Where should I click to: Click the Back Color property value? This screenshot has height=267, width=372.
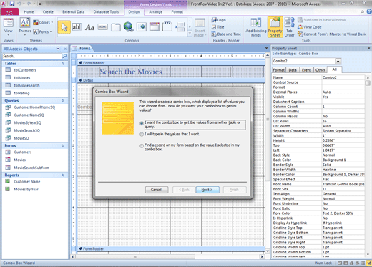coord(343,160)
